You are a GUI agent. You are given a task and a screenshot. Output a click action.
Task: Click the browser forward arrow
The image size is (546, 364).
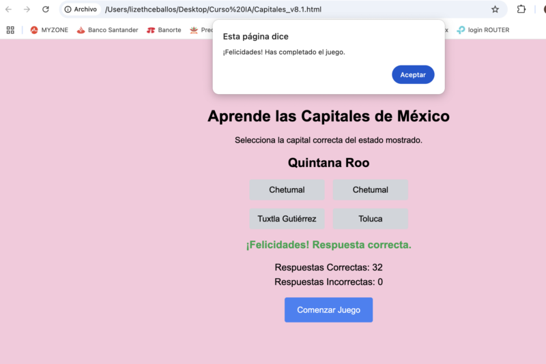27,10
